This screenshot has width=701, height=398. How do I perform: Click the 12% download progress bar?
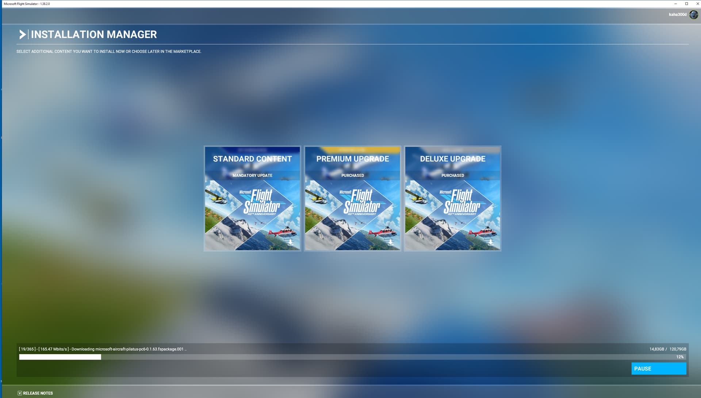(x=350, y=357)
